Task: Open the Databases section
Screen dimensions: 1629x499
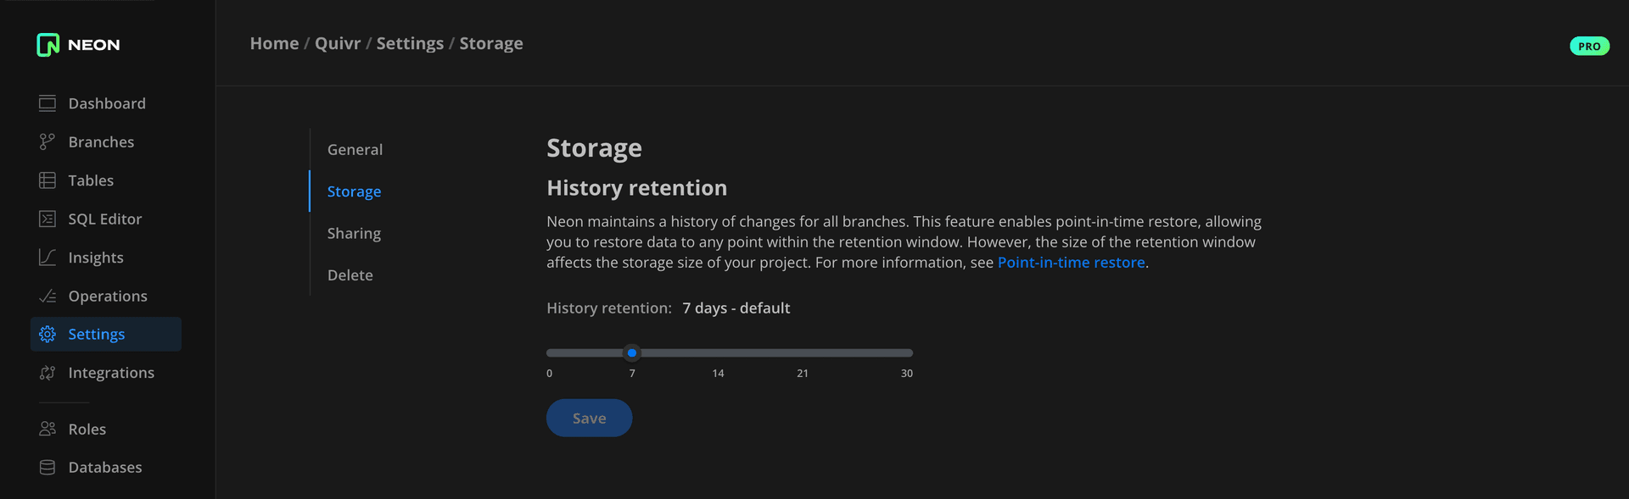Action: [x=105, y=467]
